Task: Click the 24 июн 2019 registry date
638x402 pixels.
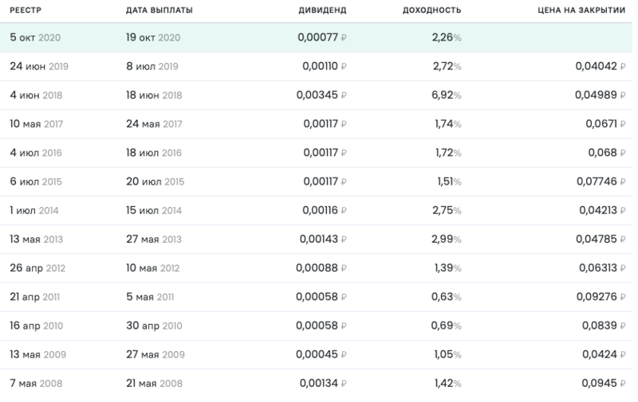Action: [x=39, y=66]
